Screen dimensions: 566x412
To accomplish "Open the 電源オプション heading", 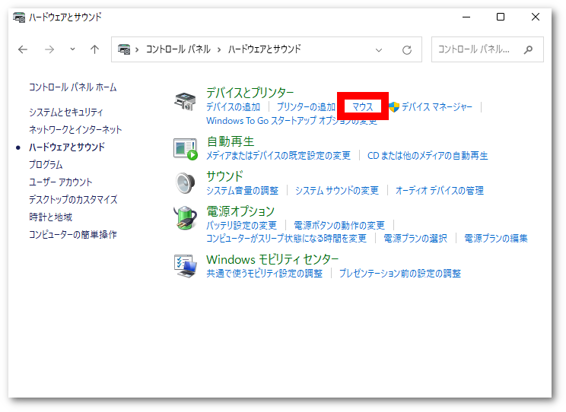I will pos(240,211).
